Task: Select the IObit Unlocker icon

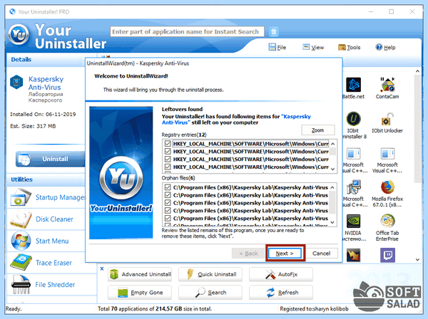Action: pos(387,119)
